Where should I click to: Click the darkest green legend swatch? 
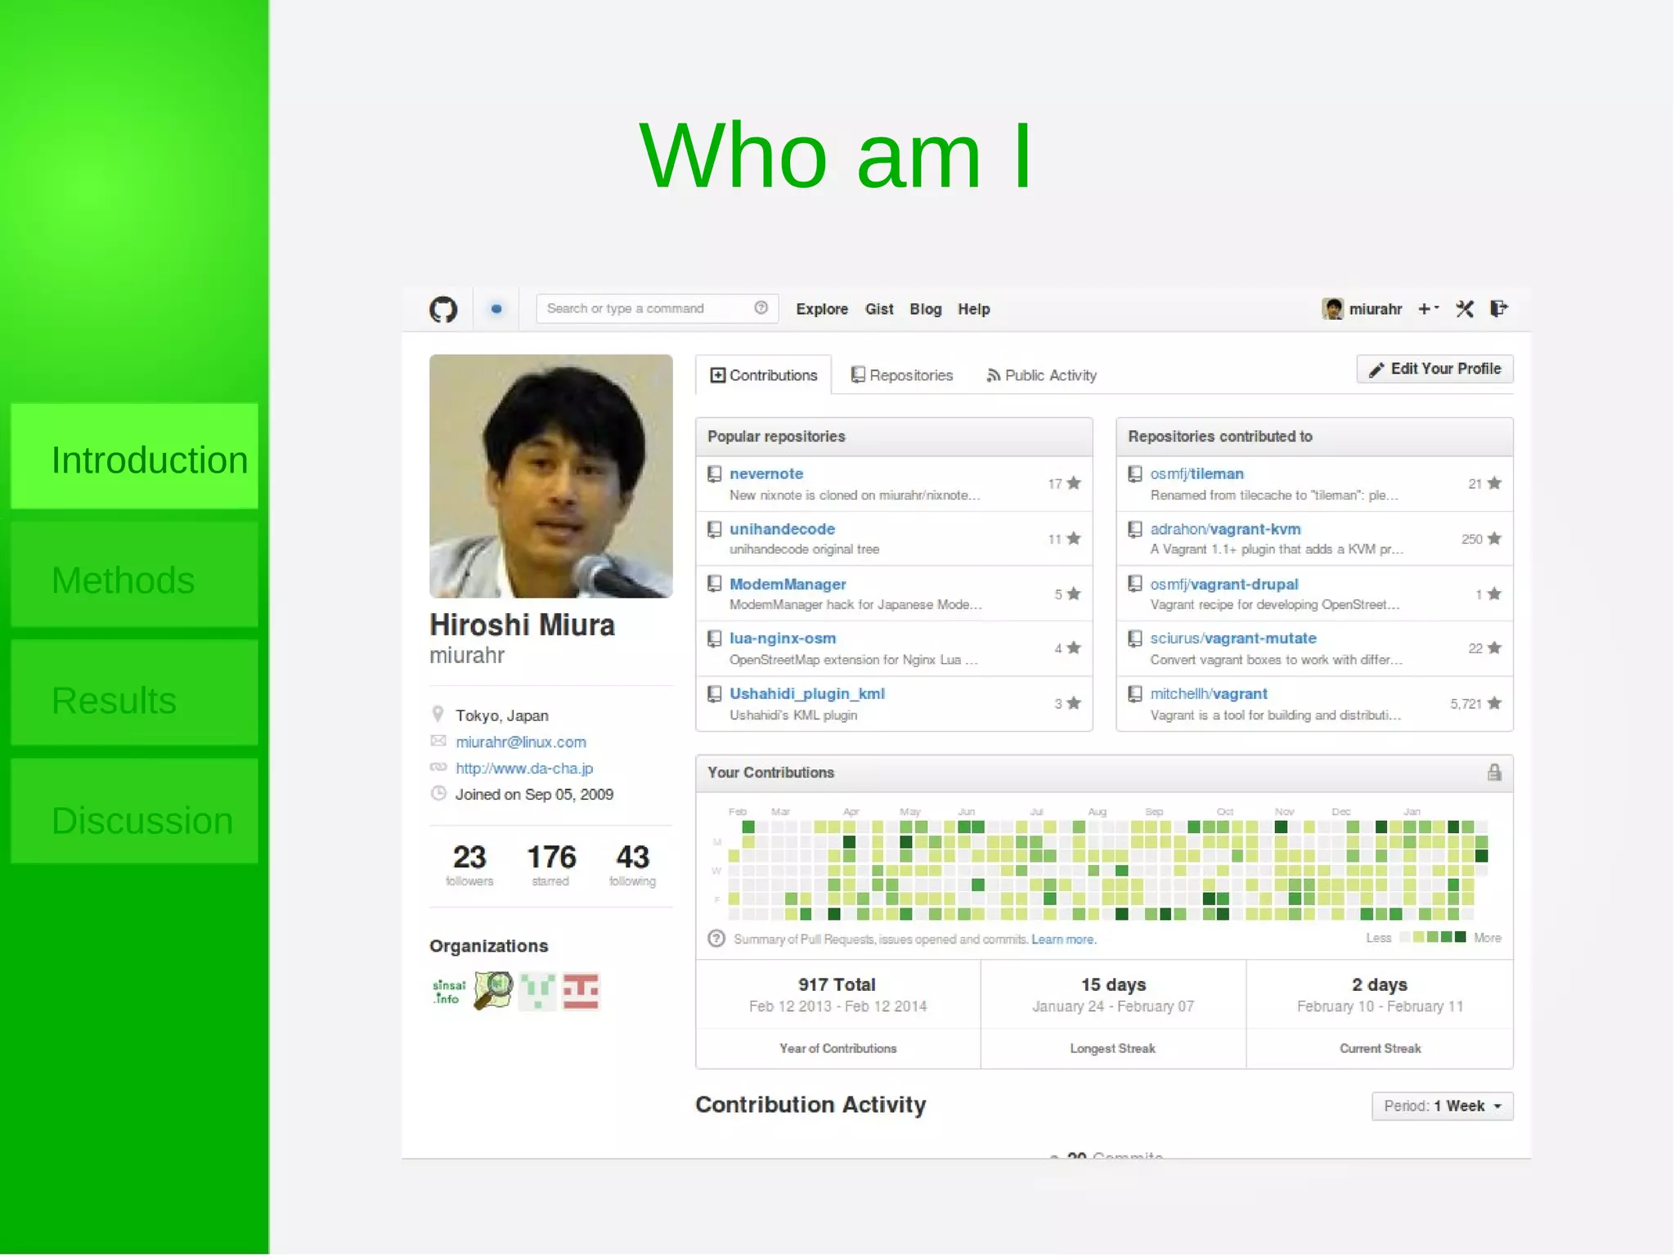point(1461,937)
